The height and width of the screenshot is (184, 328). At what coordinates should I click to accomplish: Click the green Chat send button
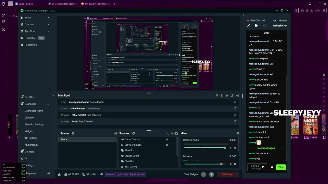tap(281, 167)
